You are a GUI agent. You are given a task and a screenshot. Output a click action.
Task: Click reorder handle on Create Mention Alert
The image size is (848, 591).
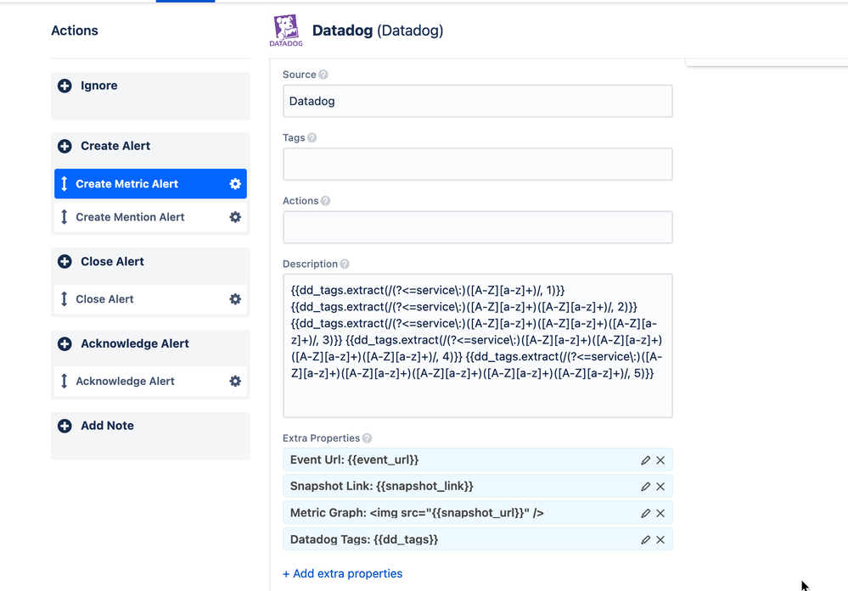pyautogui.click(x=65, y=217)
